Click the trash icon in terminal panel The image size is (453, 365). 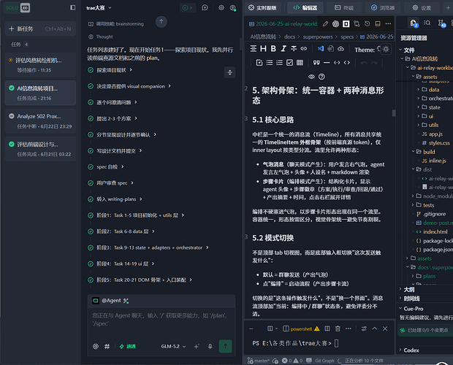pyautogui.click(x=338, y=328)
